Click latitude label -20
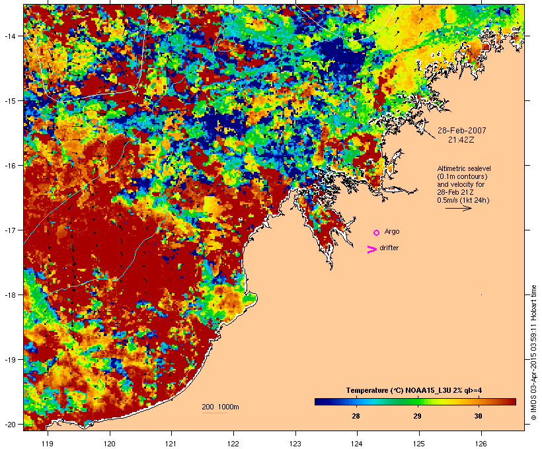Image resolution: width=542 pixels, height=449 pixels. click(x=9, y=425)
